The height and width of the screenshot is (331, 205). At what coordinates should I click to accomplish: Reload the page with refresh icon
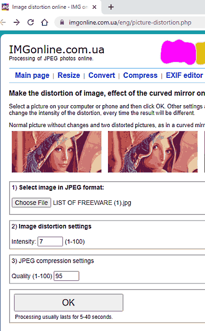click(31, 22)
